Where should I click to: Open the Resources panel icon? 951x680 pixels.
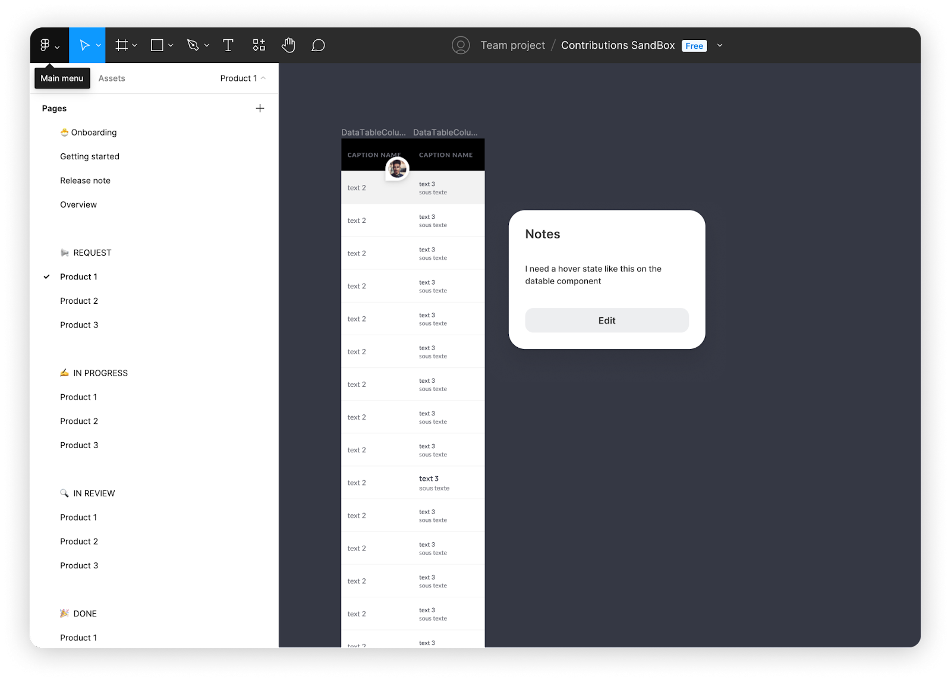259,45
